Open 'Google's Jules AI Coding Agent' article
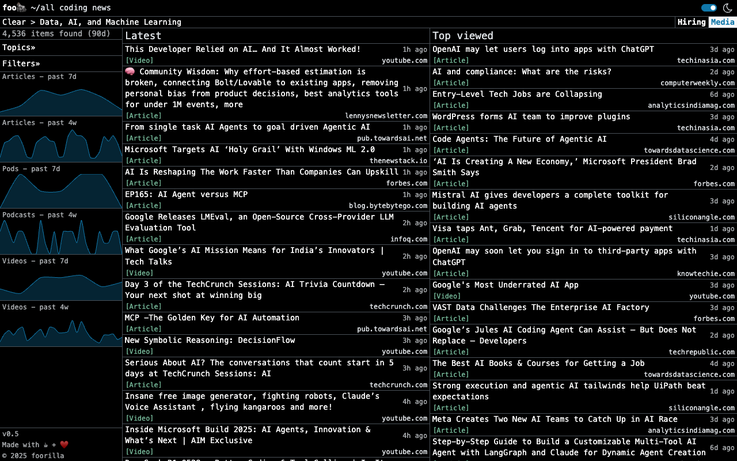Viewport: 737px width, 461px height. pos(564,335)
